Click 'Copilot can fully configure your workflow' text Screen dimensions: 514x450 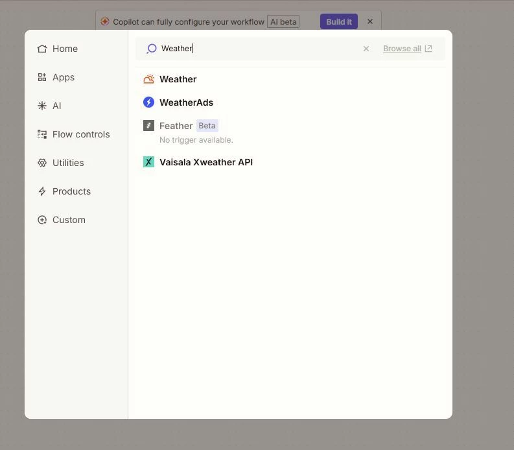(x=189, y=21)
